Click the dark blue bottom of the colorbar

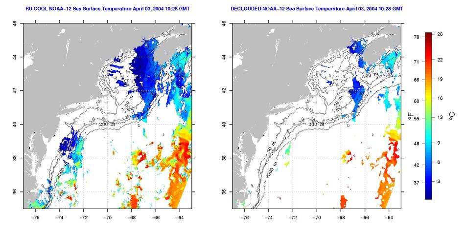click(x=428, y=197)
